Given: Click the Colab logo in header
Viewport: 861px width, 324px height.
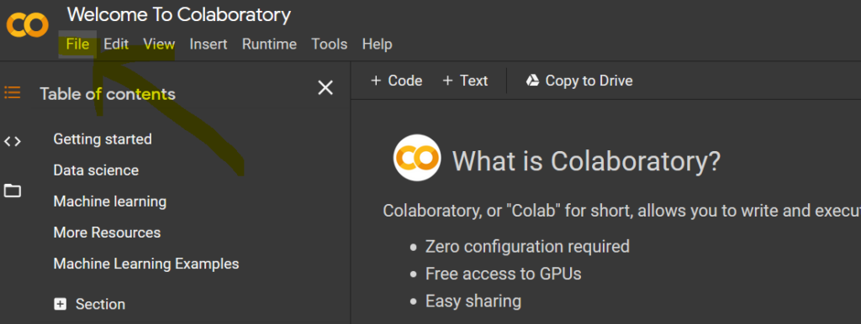Looking at the screenshot, I should [x=28, y=25].
